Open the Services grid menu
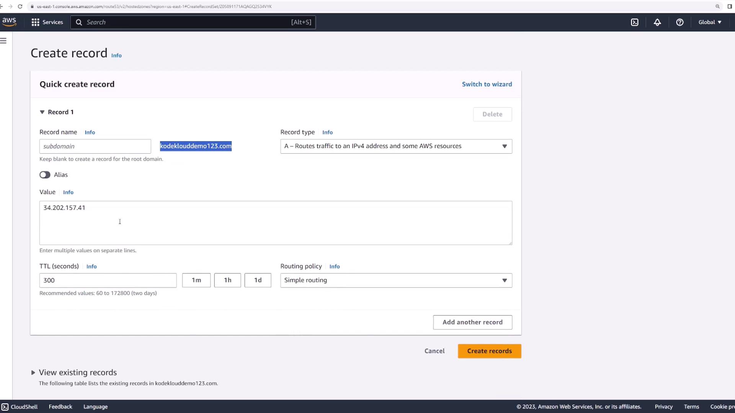This screenshot has height=413, width=735. (47, 22)
